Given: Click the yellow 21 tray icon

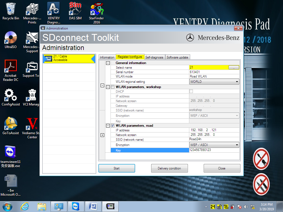Looking at the screenshot, I should (x=213, y=207).
